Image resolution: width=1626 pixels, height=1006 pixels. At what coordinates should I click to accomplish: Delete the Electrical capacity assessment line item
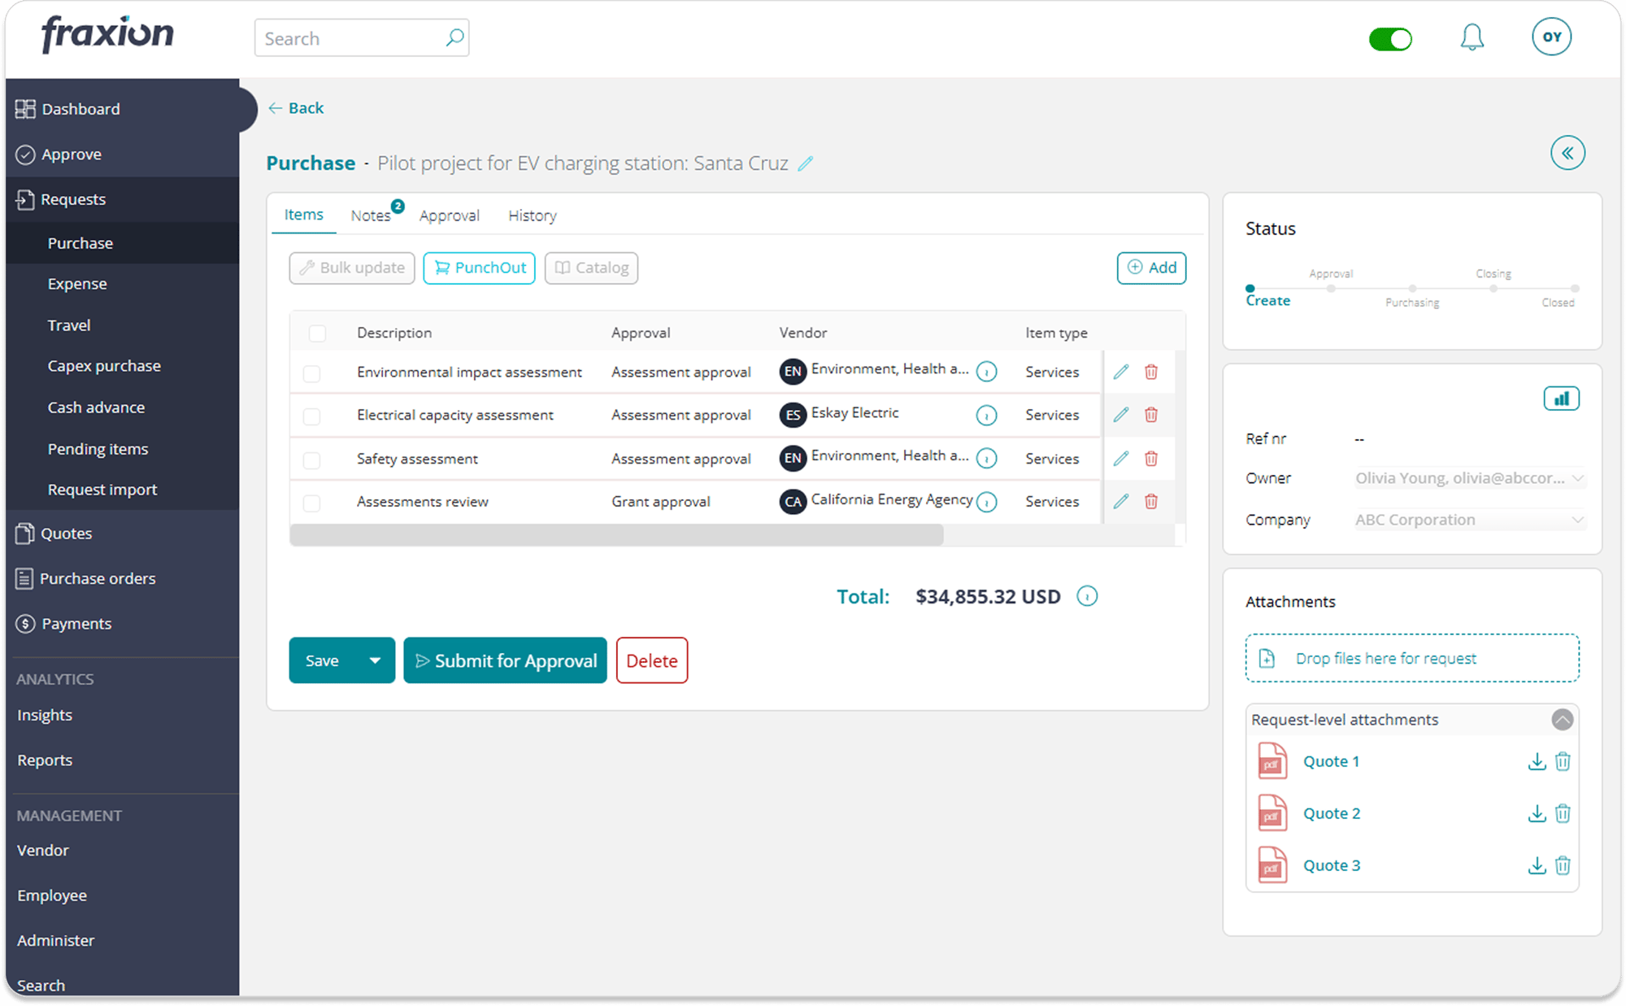(x=1151, y=415)
